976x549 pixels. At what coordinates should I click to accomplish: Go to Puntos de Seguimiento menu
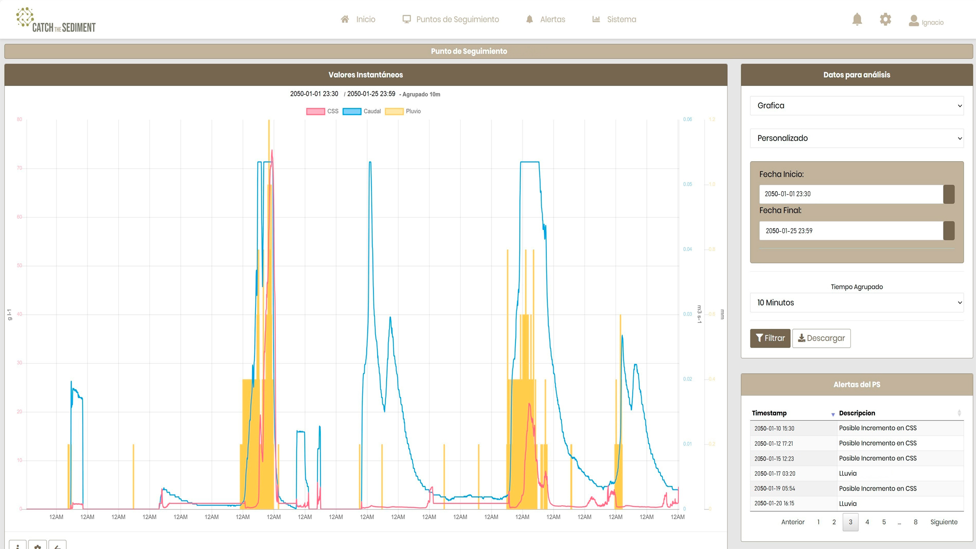(x=451, y=19)
